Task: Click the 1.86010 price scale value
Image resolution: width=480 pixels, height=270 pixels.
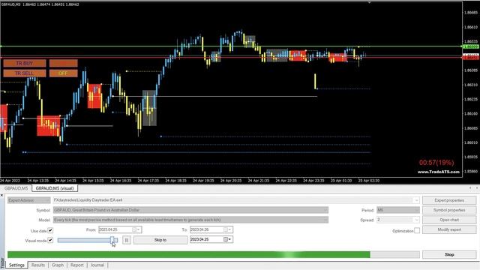Action: coord(471,142)
